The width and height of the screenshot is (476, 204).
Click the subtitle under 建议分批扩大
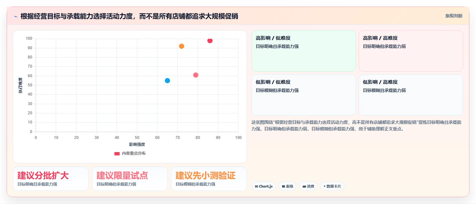(x=37, y=184)
